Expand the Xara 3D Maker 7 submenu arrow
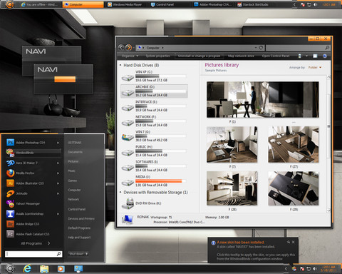The width and height of the screenshot is (342, 274). 58,163
